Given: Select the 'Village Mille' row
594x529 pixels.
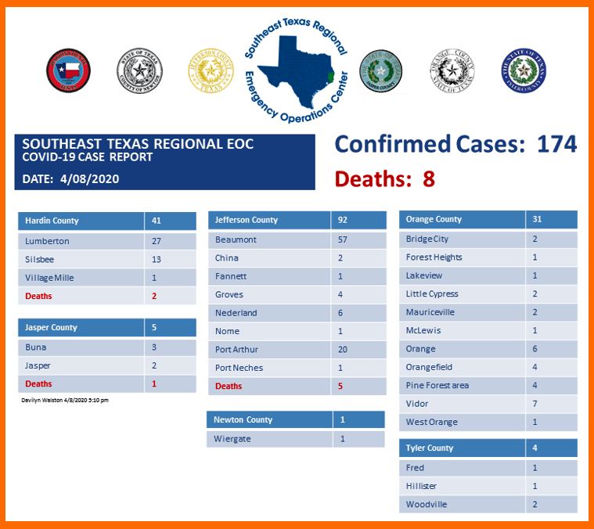Looking at the screenshot, I should (x=107, y=278).
